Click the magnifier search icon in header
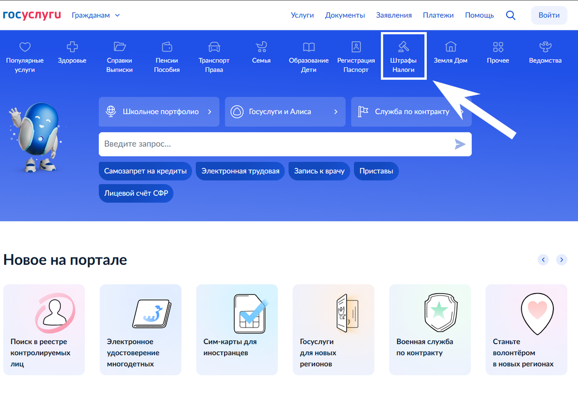The width and height of the screenshot is (578, 397). (x=511, y=15)
